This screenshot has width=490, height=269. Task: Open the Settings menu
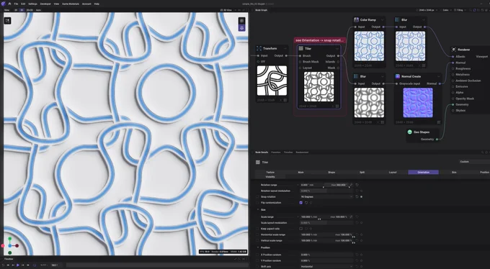click(x=32, y=4)
